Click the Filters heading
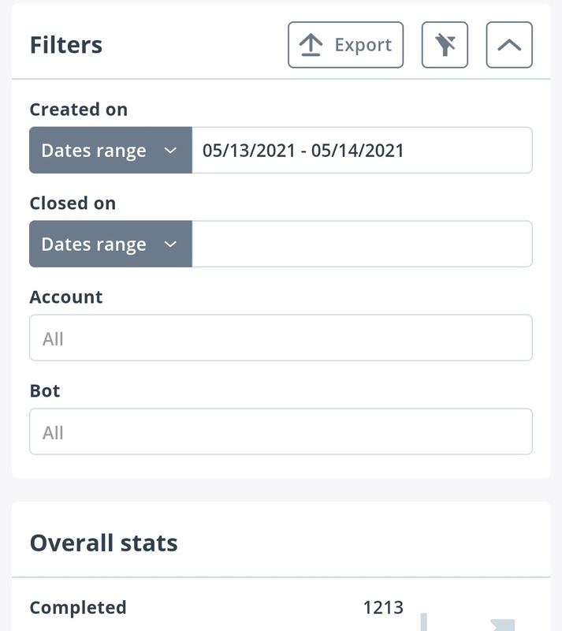Image resolution: width=562 pixels, height=631 pixels. [x=66, y=45]
